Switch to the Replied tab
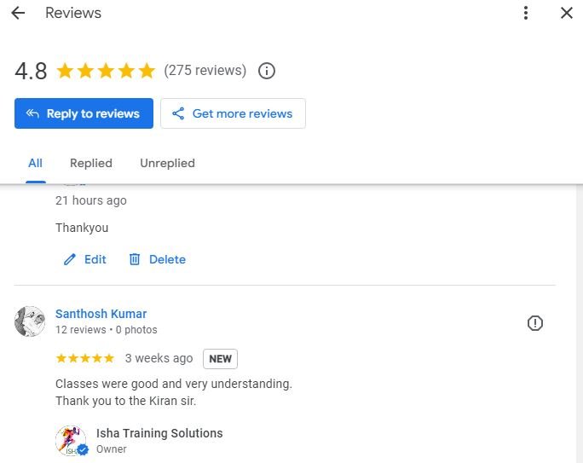The image size is (583, 463). click(x=91, y=163)
